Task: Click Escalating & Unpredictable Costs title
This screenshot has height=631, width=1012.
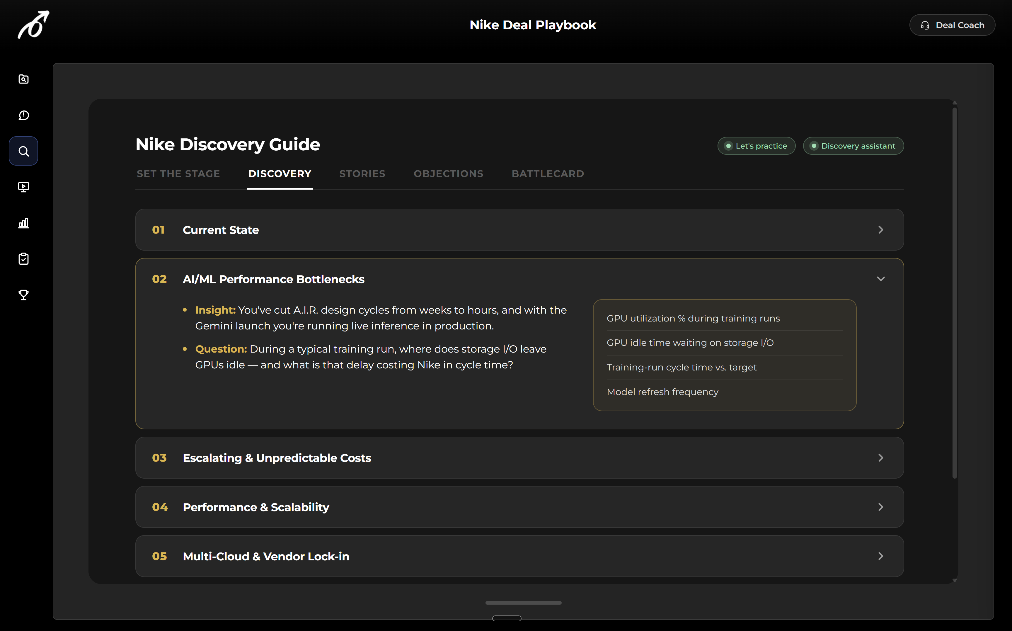Action: click(277, 458)
